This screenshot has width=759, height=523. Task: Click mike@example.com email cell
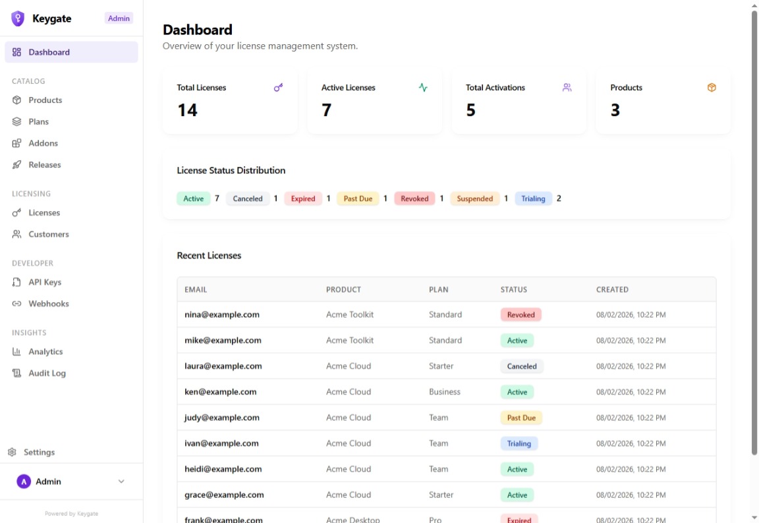coord(223,340)
